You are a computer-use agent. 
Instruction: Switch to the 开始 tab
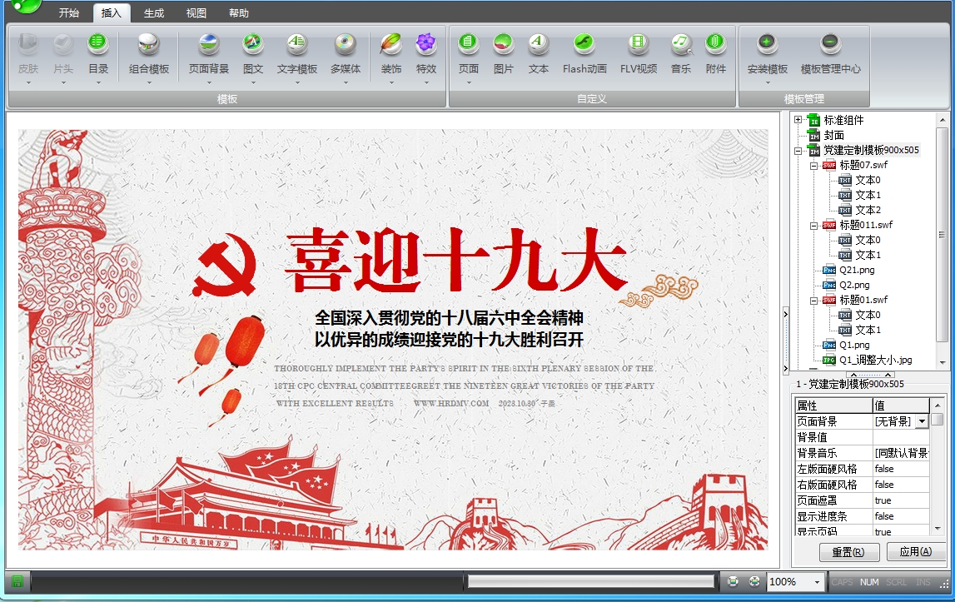69,12
